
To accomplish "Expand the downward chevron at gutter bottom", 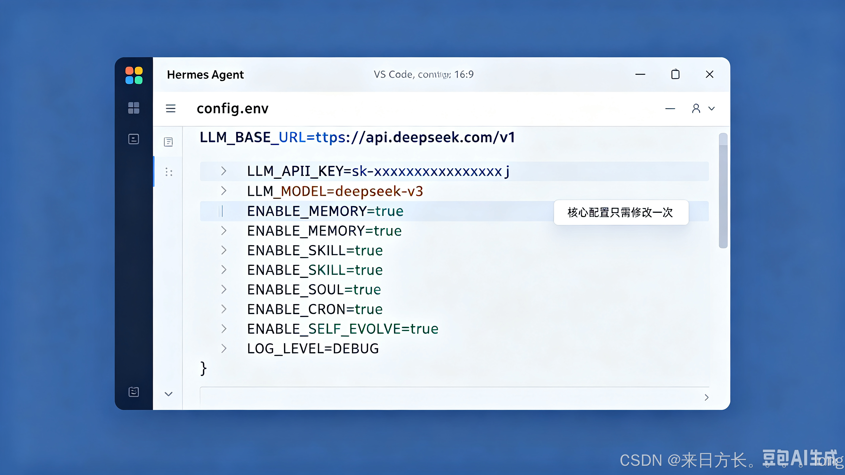I will 169,394.
